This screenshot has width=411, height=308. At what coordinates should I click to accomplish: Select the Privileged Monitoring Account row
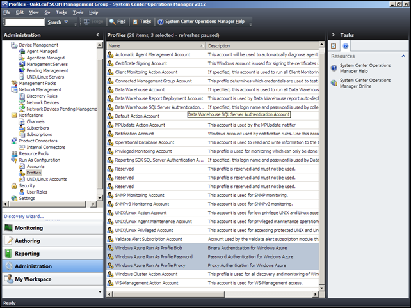pyautogui.click(x=213, y=151)
